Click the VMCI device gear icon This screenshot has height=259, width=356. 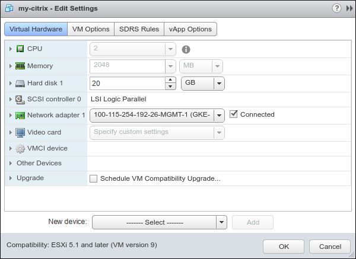[x=20, y=149]
